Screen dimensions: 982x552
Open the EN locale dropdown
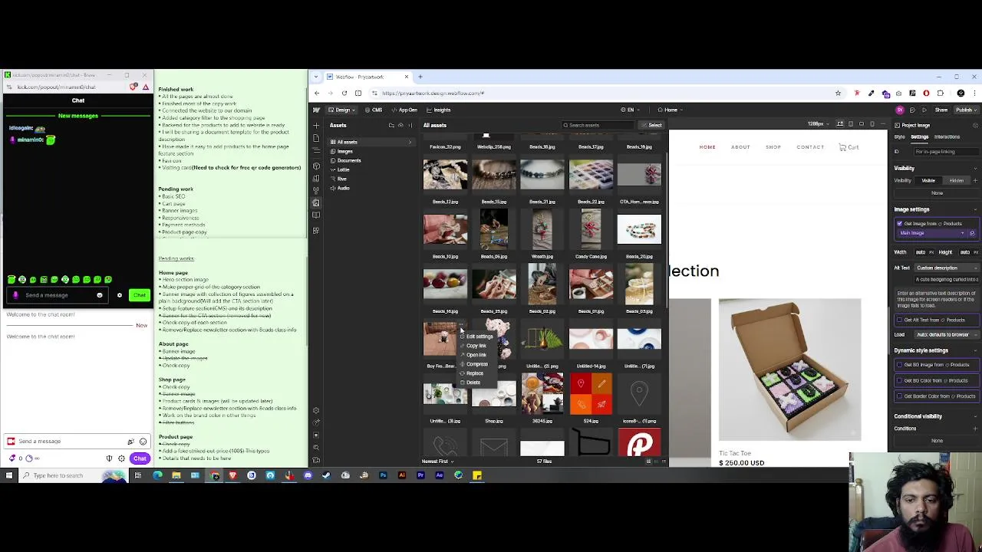click(x=631, y=110)
